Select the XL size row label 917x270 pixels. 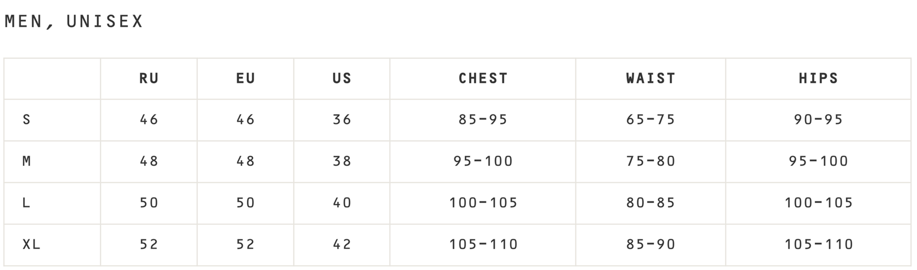tap(32, 244)
